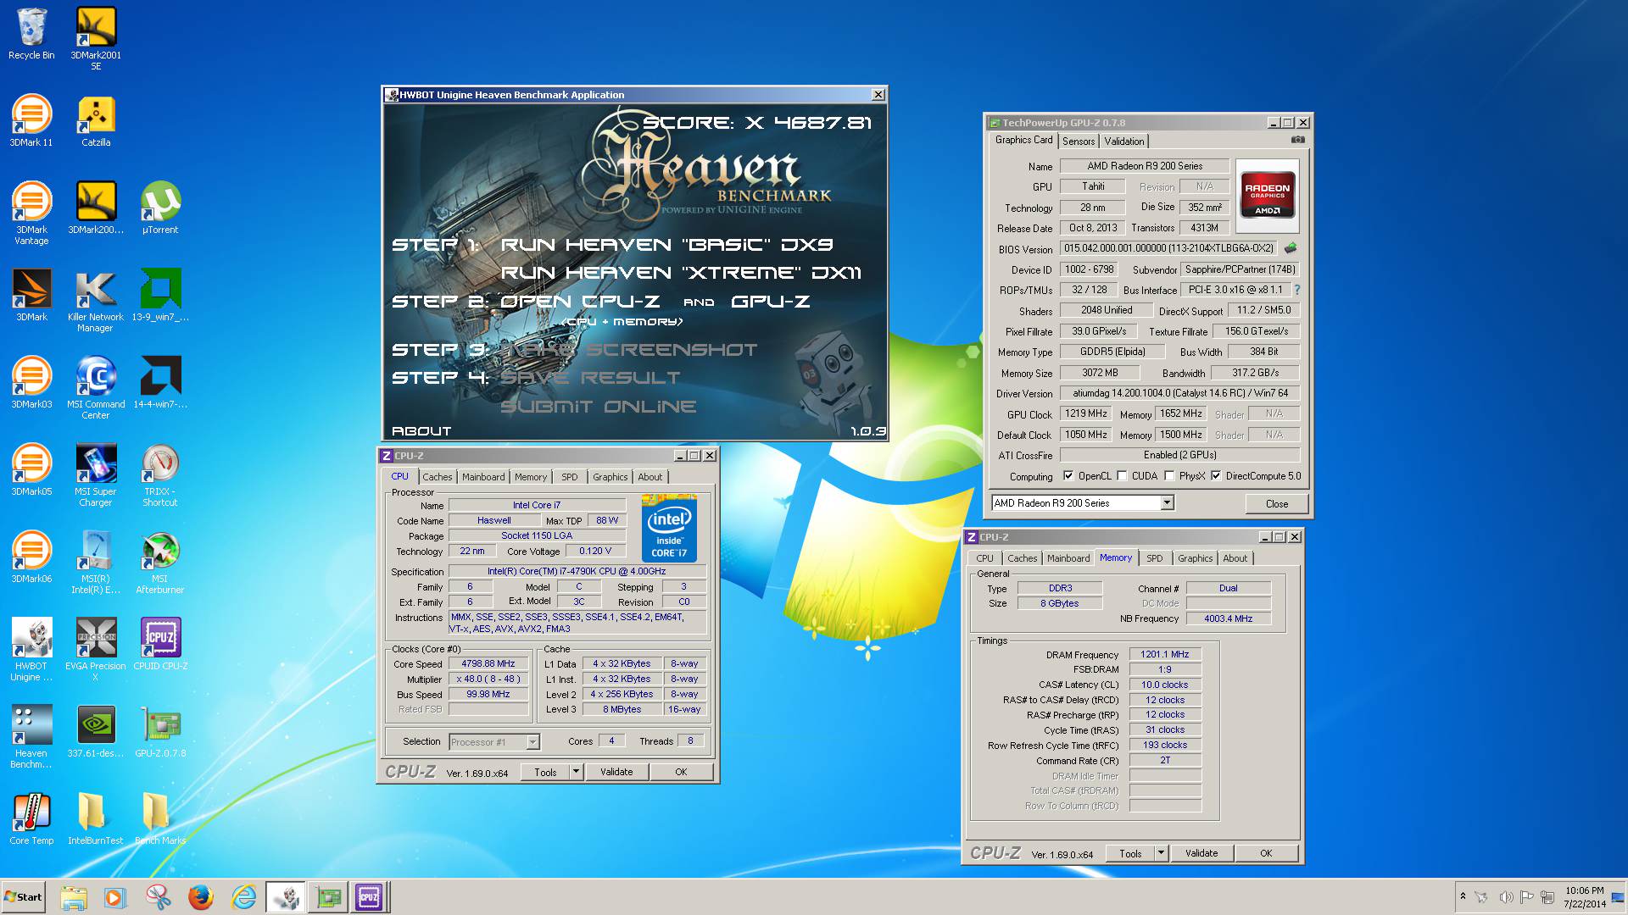Open Killer Network Manager shortcut

[x=96, y=301]
